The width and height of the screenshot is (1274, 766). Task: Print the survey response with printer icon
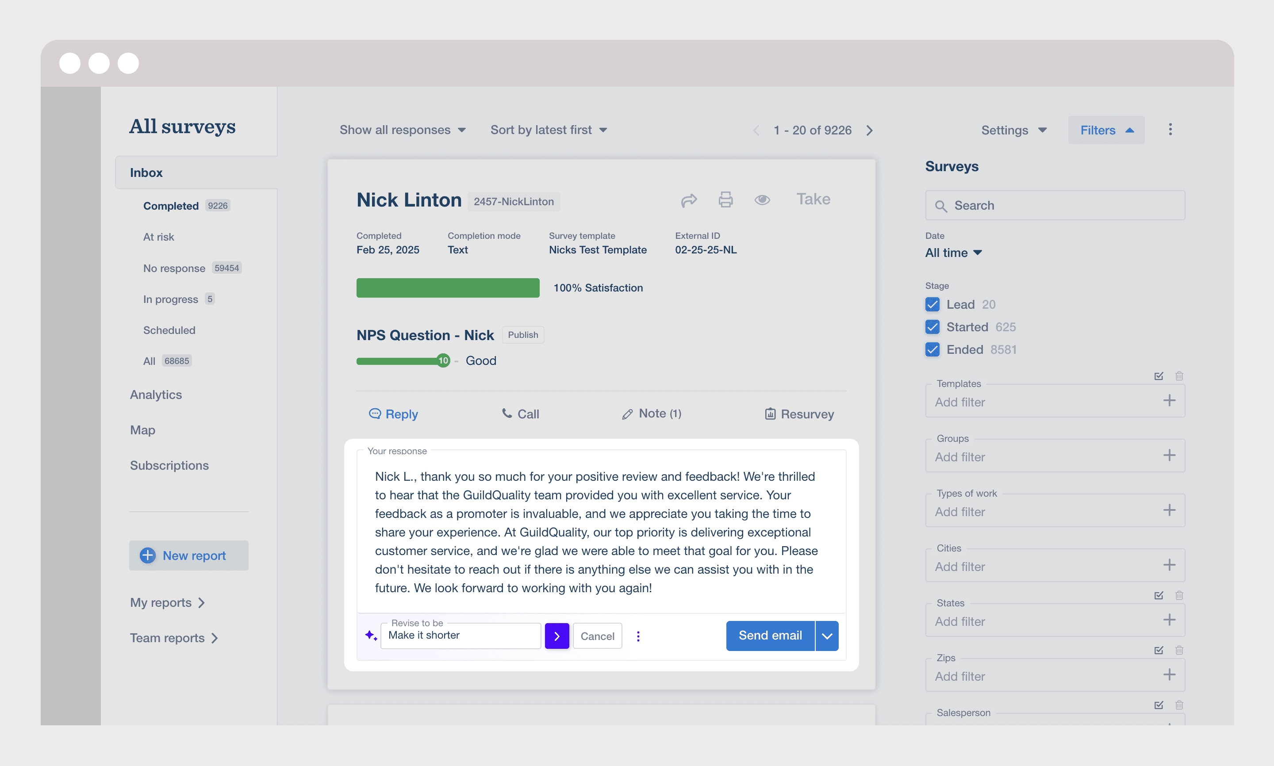(x=726, y=200)
